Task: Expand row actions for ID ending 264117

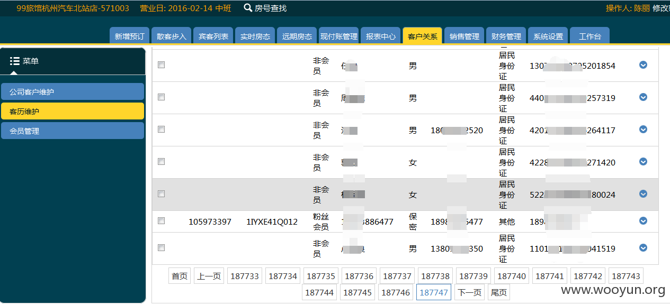Action: 643,129
